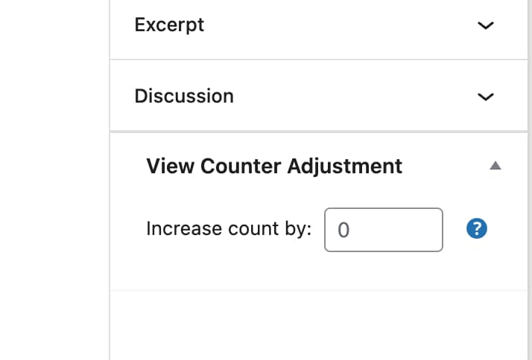The image size is (532, 360).
Task: Click the upward triangle beside View Counter Adjustment
Action: tap(495, 166)
